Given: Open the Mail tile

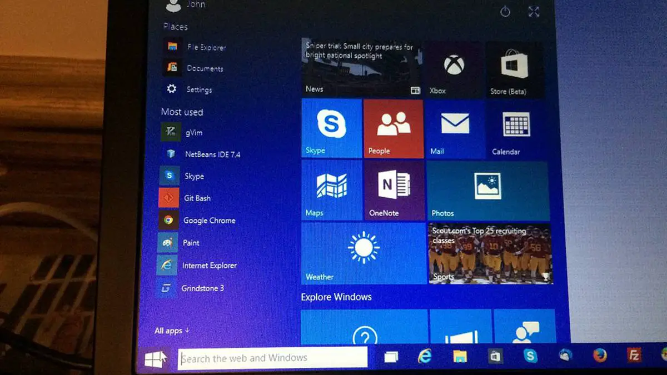Looking at the screenshot, I should [455, 129].
